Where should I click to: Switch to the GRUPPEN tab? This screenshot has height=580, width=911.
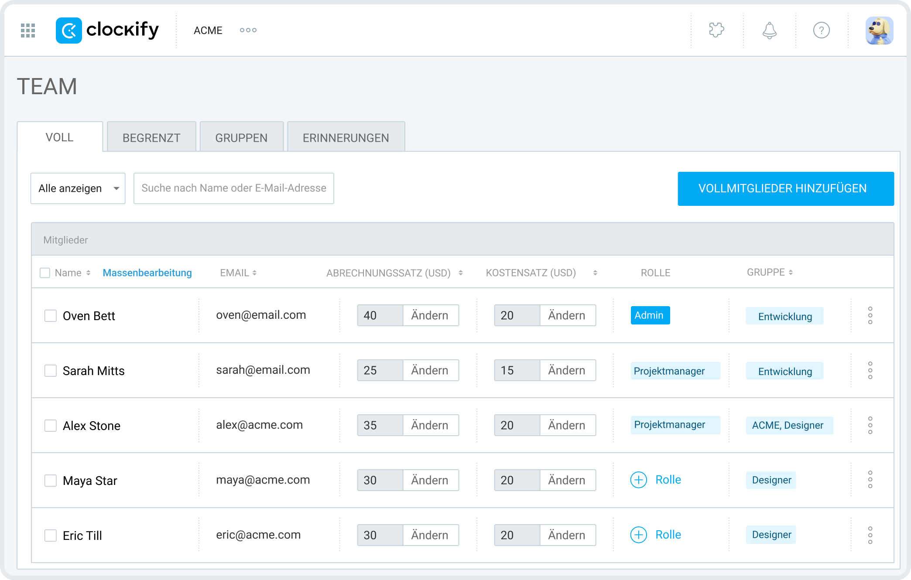(x=241, y=137)
